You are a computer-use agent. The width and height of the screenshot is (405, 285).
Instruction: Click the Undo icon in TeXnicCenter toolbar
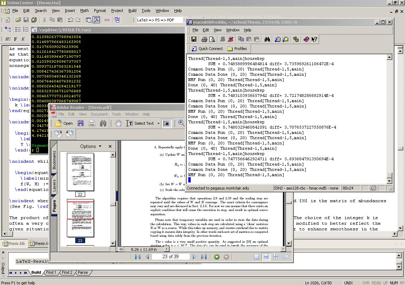click(70, 20)
